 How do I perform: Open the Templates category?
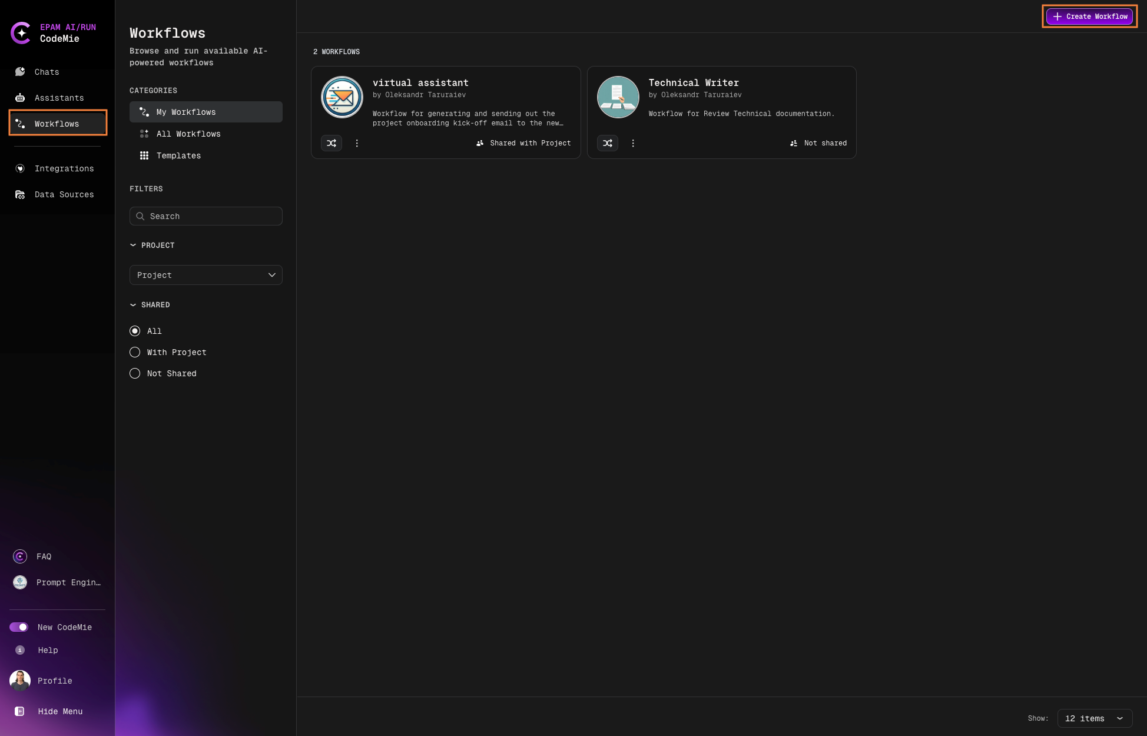tap(178, 155)
